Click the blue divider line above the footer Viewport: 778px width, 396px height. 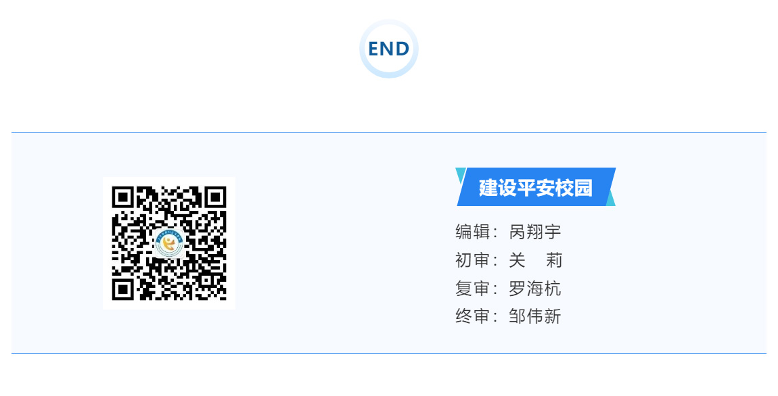click(389, 133)
